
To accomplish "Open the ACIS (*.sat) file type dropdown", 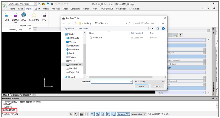I will (x=149, y=82).
